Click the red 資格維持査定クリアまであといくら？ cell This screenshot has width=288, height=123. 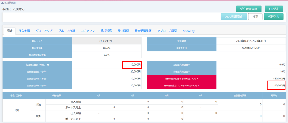[181, 86]
